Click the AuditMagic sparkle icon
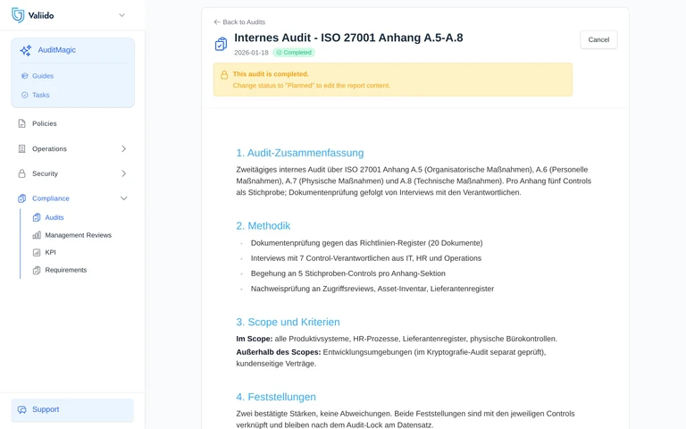 [25, 50]
